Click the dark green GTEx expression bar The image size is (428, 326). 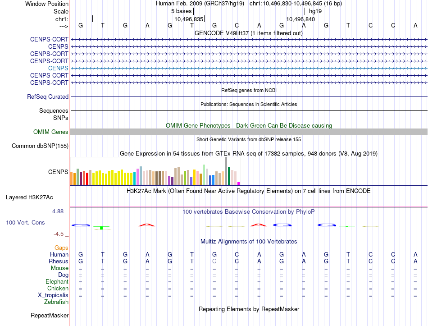[x=229, y=176]
